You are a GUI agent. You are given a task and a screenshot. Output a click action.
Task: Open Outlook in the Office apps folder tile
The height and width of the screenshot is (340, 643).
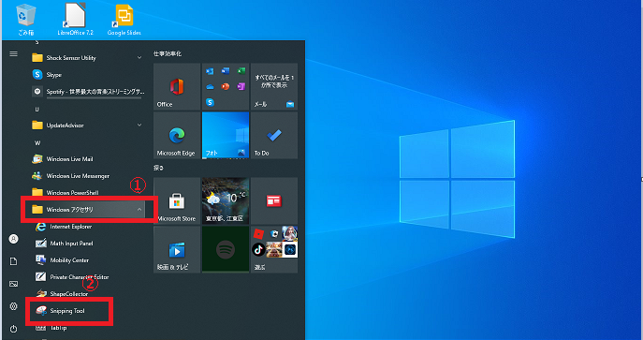point(210,71)
